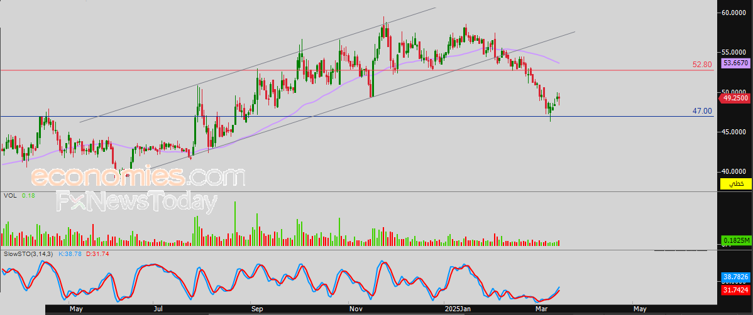Image resolution: width=753 pixels, height=315 pixels.
Task: Click the Sep label on time axis
Action: (257, 309)
